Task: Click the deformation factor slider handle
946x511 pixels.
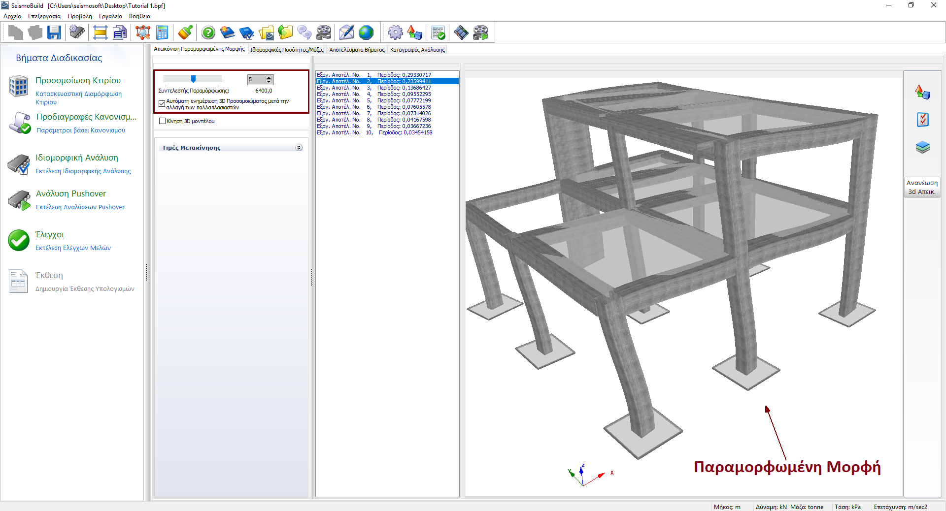Action: tap(194, 79)
